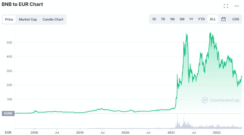Open the calendar date range picker

click(223, 19)
